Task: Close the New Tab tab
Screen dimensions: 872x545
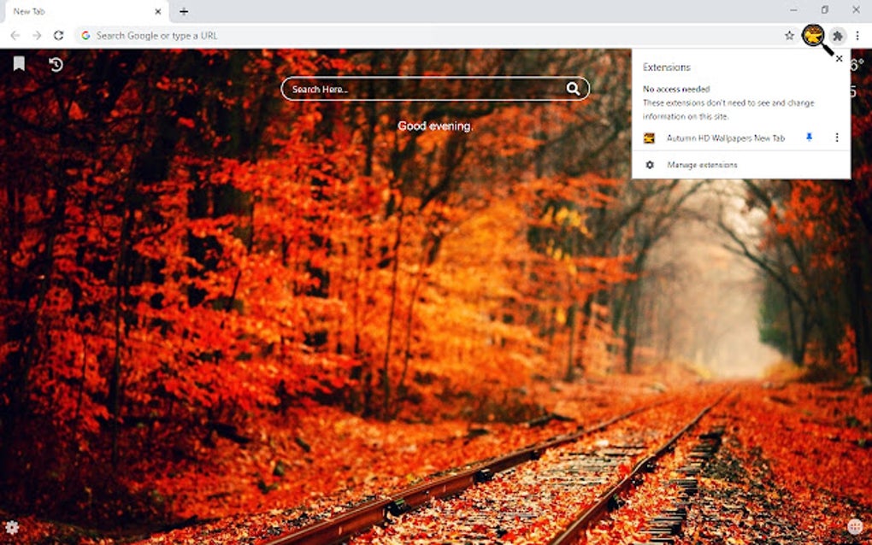Action: [x=158, y=11]
